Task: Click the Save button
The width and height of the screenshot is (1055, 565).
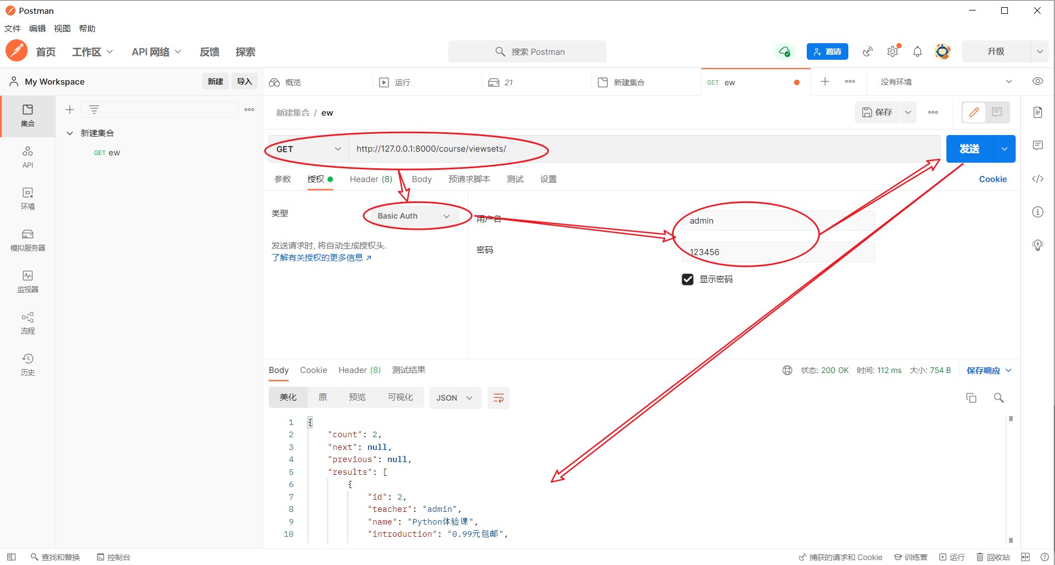Action: [877, 112]
